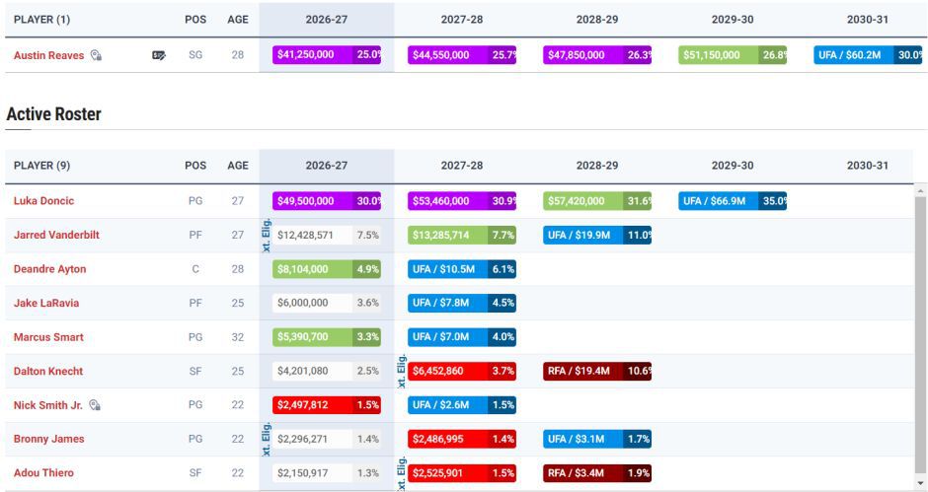Click the icon next to Austin Reaves' name

pyautogui.click(x=96, y=55)
